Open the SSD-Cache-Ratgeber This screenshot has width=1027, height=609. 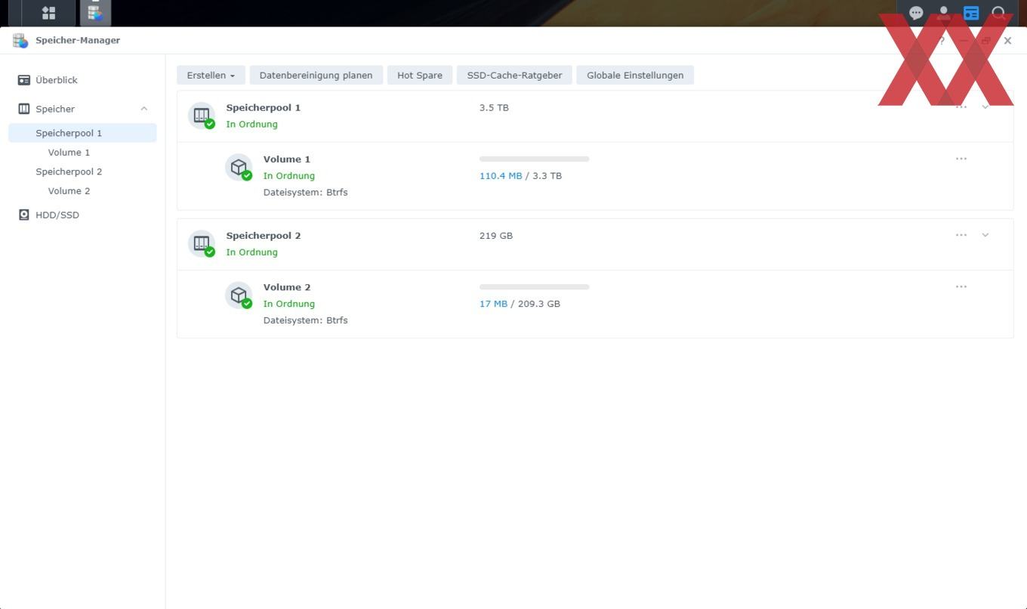514,75
